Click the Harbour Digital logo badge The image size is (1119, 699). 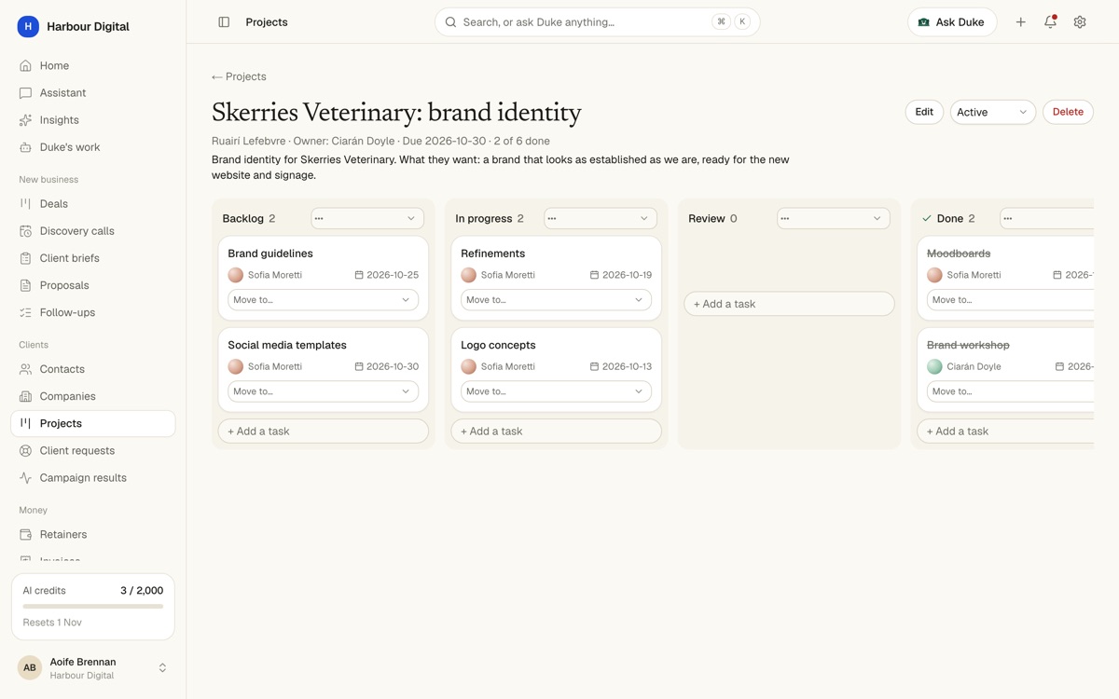pos(28,26)
